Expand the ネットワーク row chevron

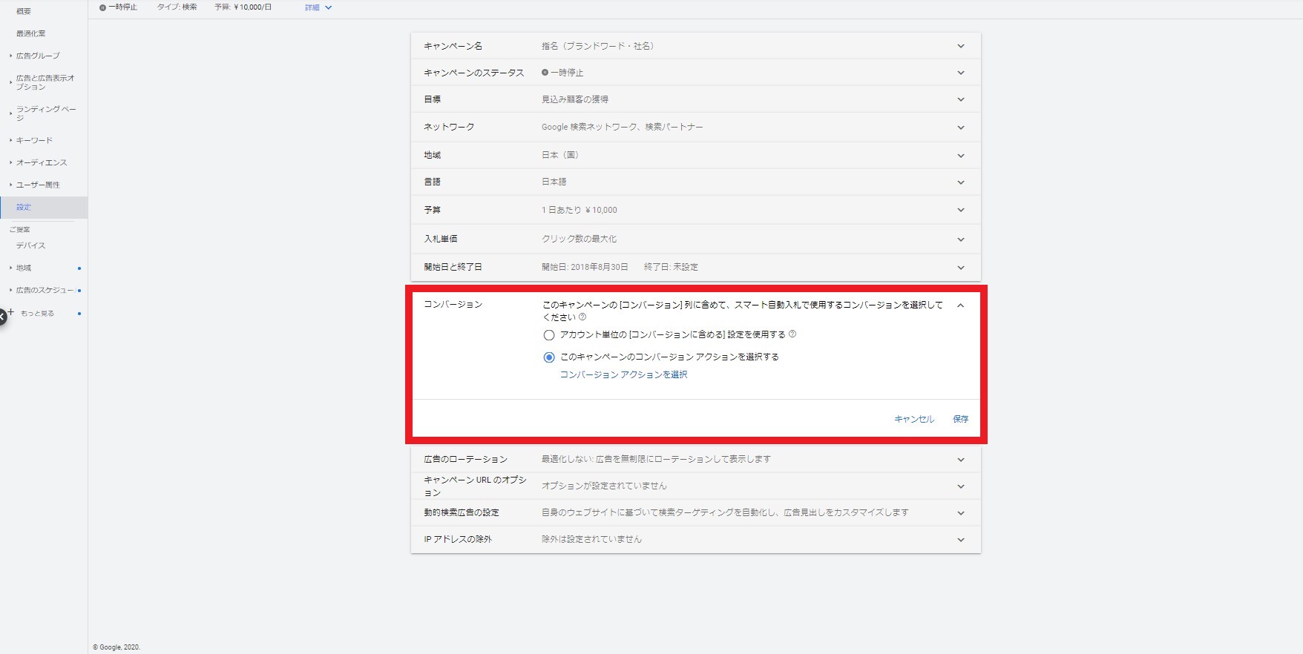(961, 128)
